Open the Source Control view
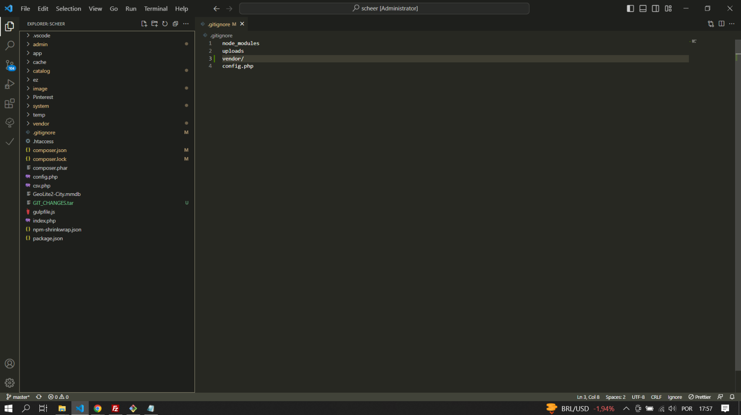Viewport: 741px width, 415px height. [x=10, y=65]
